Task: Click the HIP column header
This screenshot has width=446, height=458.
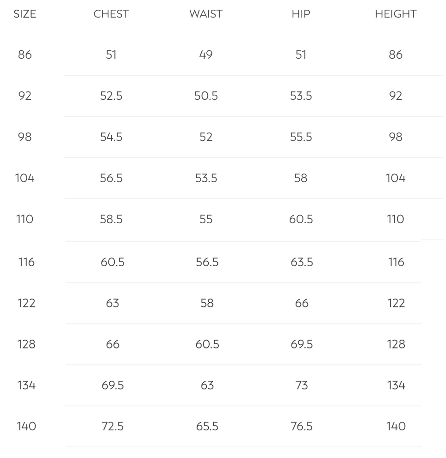Action: coord(301,14)
